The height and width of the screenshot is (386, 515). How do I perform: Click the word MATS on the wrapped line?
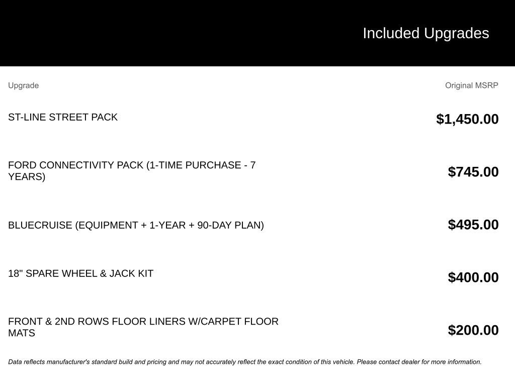click(22, 333)
